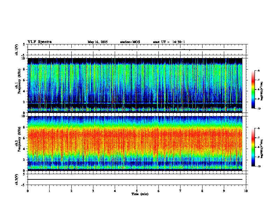Click time axis tick label 8
The height and width of the screenshot is (214, 277).
202,191
